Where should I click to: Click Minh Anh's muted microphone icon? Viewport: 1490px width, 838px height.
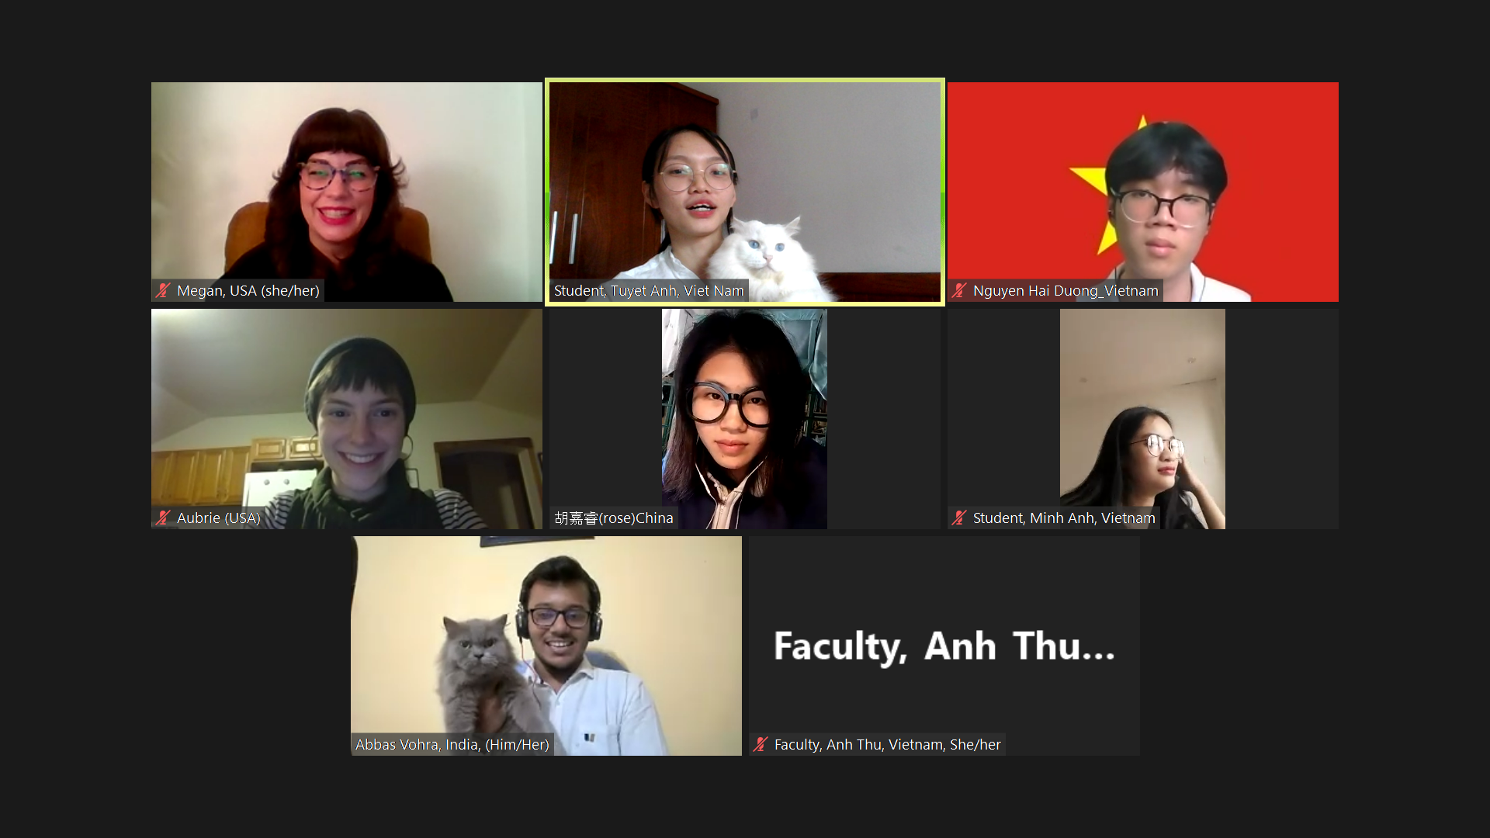point(959,518)
